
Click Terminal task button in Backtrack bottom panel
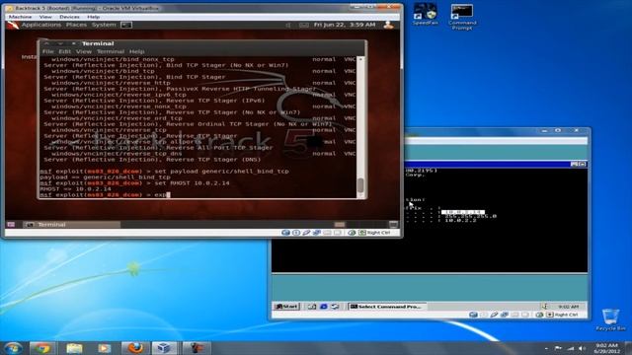(x=72, y=225)
